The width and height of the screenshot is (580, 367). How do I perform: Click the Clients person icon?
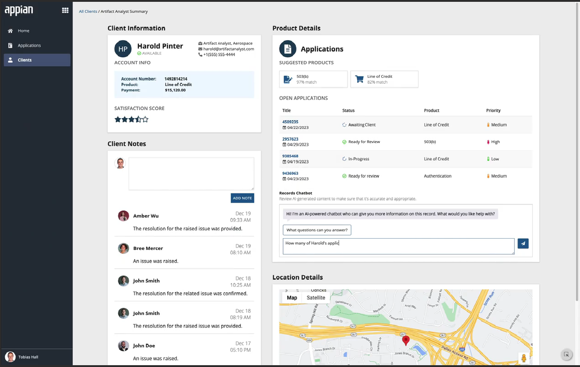pyautogui.click(x=10, y=60)
